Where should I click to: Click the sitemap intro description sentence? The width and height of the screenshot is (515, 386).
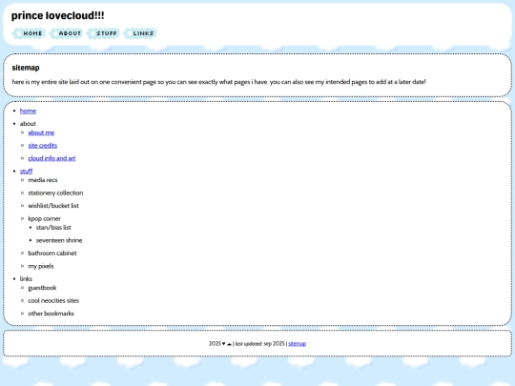tap(218, 82)
